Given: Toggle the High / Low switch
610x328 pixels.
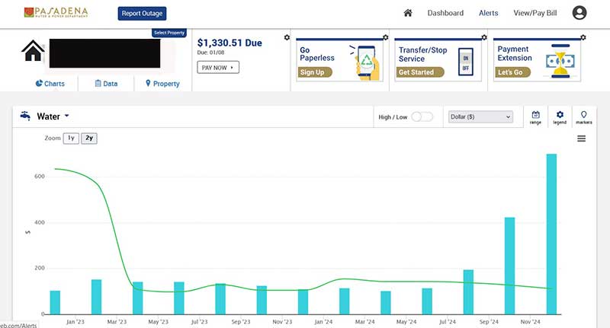Looking at the screenshot, I should tap(422, 116).
